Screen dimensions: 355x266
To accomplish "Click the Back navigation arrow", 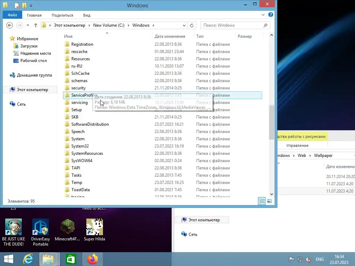I will pyautogui.click(x=9, y=25).
